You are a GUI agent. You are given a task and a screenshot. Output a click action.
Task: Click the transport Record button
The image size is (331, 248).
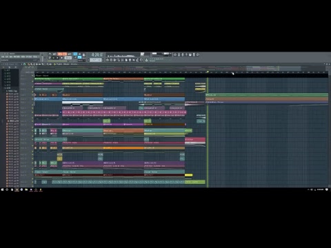(x=61, y=58)
